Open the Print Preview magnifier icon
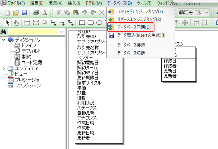This screenshot has width=218, height=149. coord(44,13)
